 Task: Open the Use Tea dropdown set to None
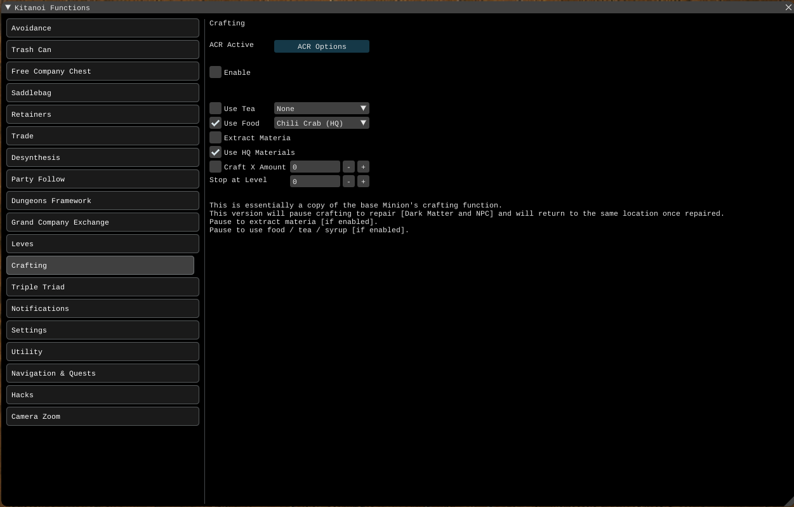321,109
